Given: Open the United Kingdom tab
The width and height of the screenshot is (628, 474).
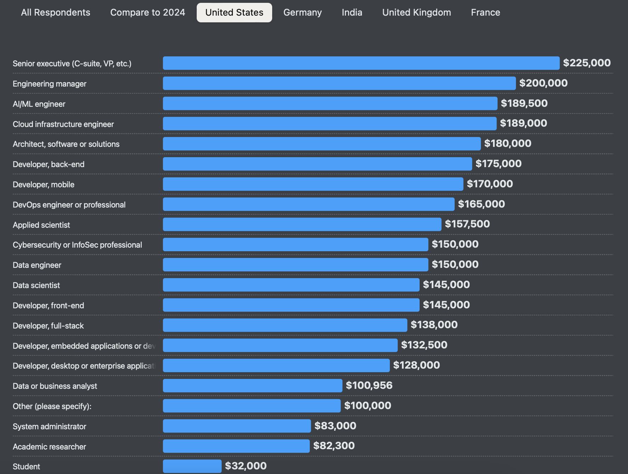Looking at the screenshot, I should [x=416, y=12].
